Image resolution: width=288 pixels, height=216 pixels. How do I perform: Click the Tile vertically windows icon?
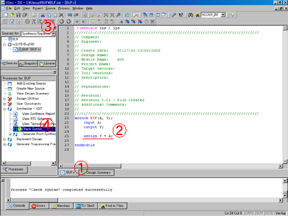tap(158, 15)
